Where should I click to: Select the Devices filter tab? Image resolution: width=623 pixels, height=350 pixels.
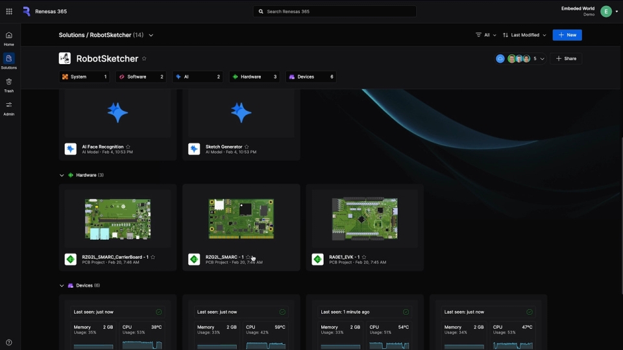tap(310, 76)
